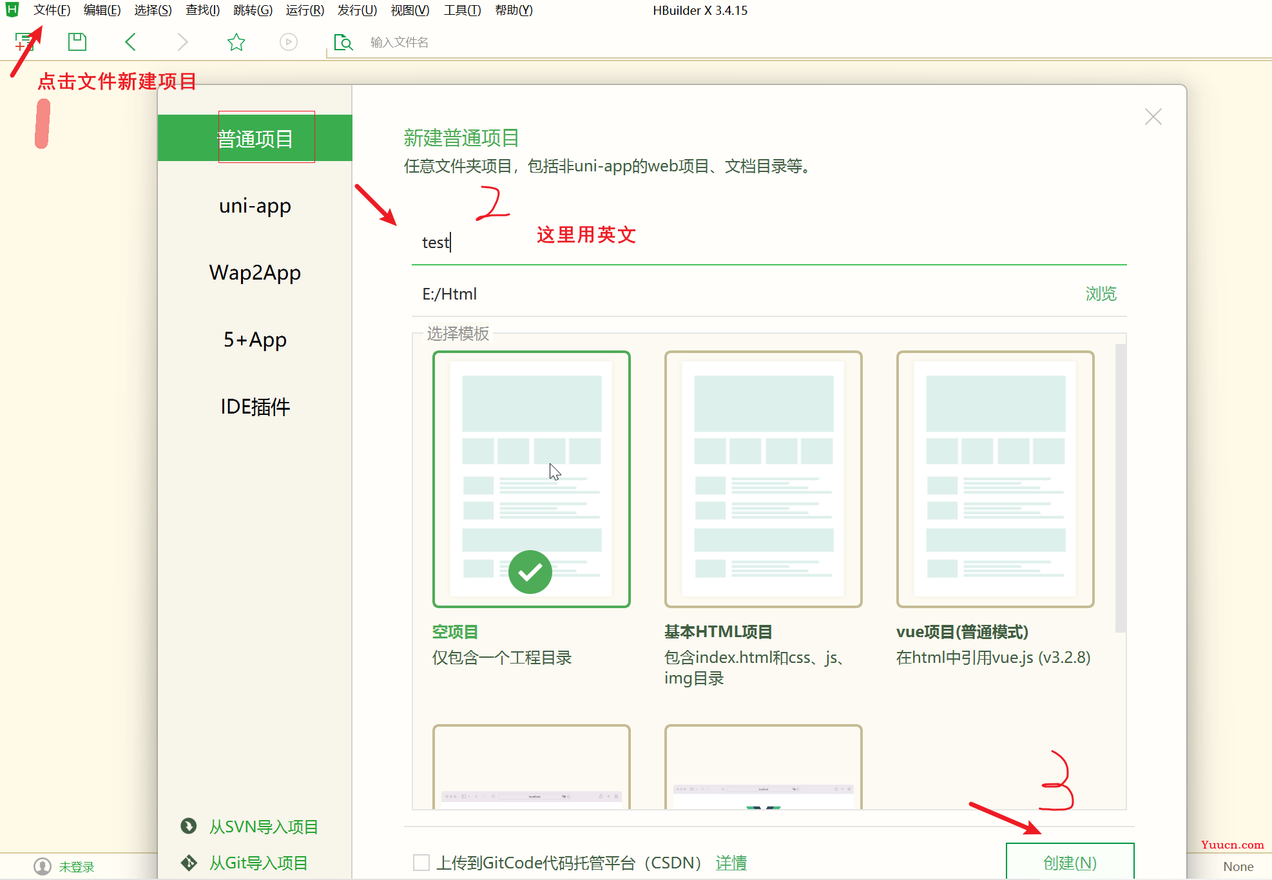This screenshot has height=880, width=1272.
Task: Open the 文件(F) menu
Action: coord(52,10)
